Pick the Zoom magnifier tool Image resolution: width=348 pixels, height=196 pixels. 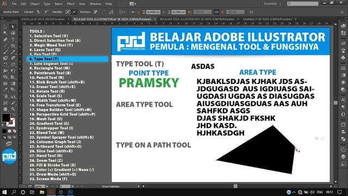[13, 109]
